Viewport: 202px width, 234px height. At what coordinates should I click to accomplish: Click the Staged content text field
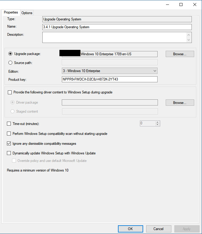point(110,111)
